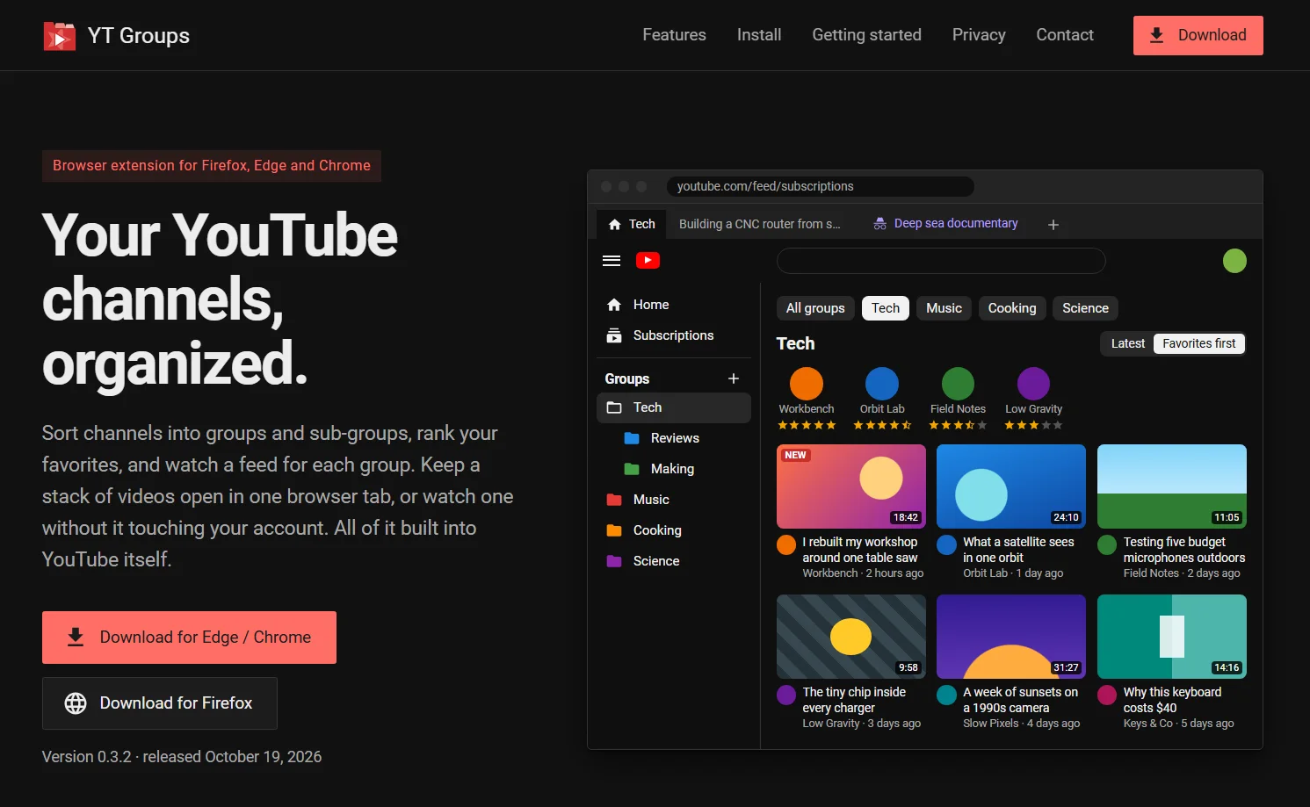Click the Workbench orange channel avatar
The image size is (1310, 807).
(x=807, y=384)
